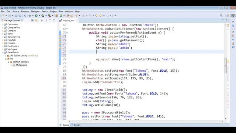Open the Window menu

69,11
